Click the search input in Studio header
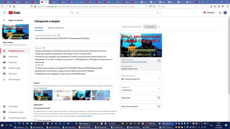 coord(115,13)
